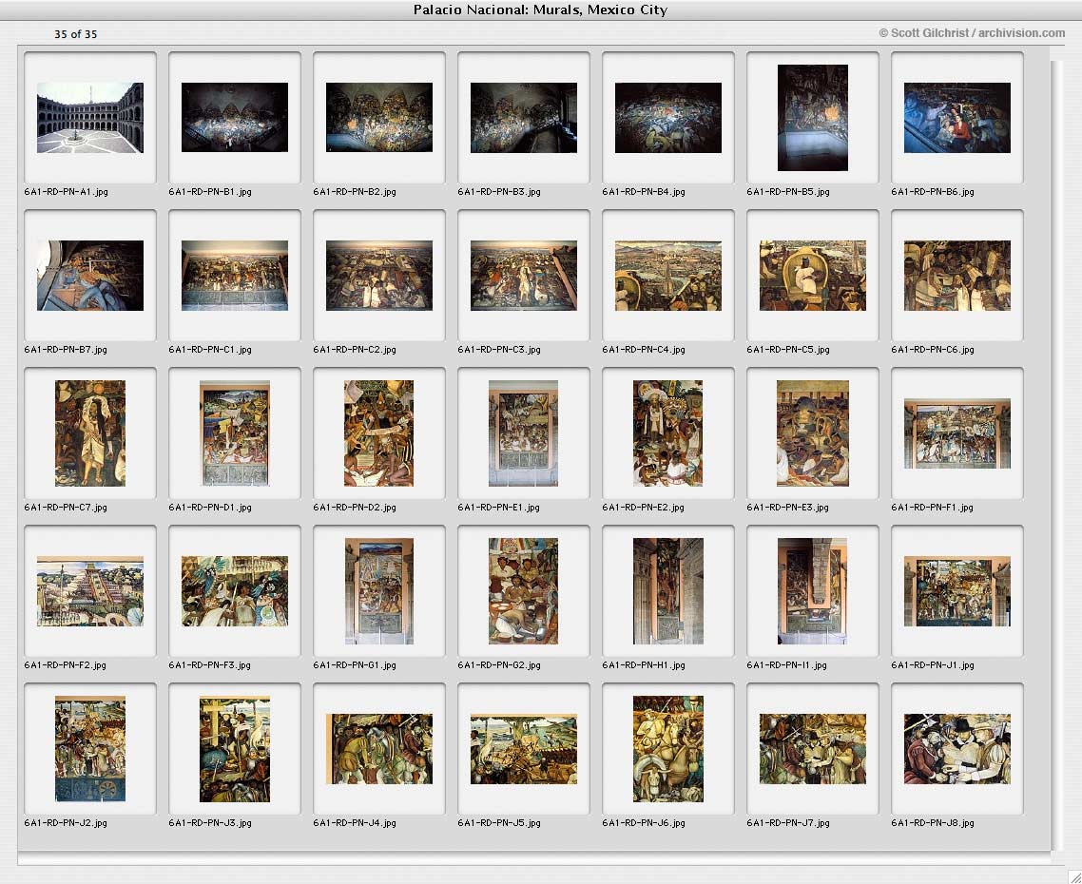Open thumbnail 6A1-RD-PN-J7.jpg

click(x=813, y=749)
